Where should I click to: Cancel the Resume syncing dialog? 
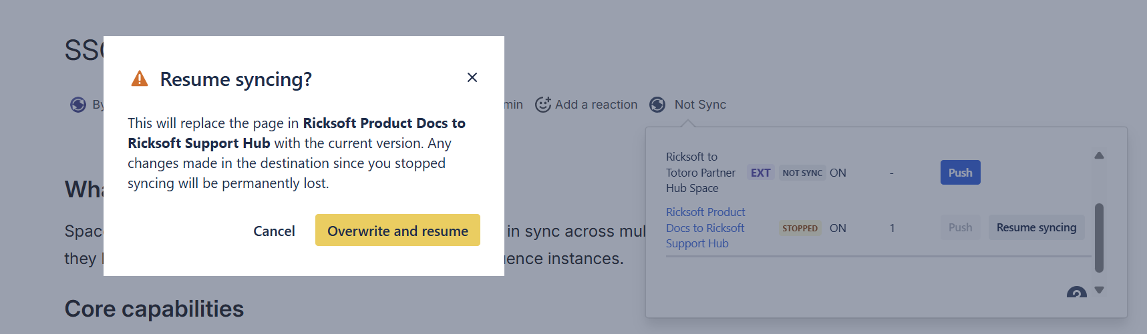[x=274, y=231]
